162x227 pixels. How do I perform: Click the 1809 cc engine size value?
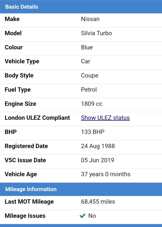click(x=91, y=104)
